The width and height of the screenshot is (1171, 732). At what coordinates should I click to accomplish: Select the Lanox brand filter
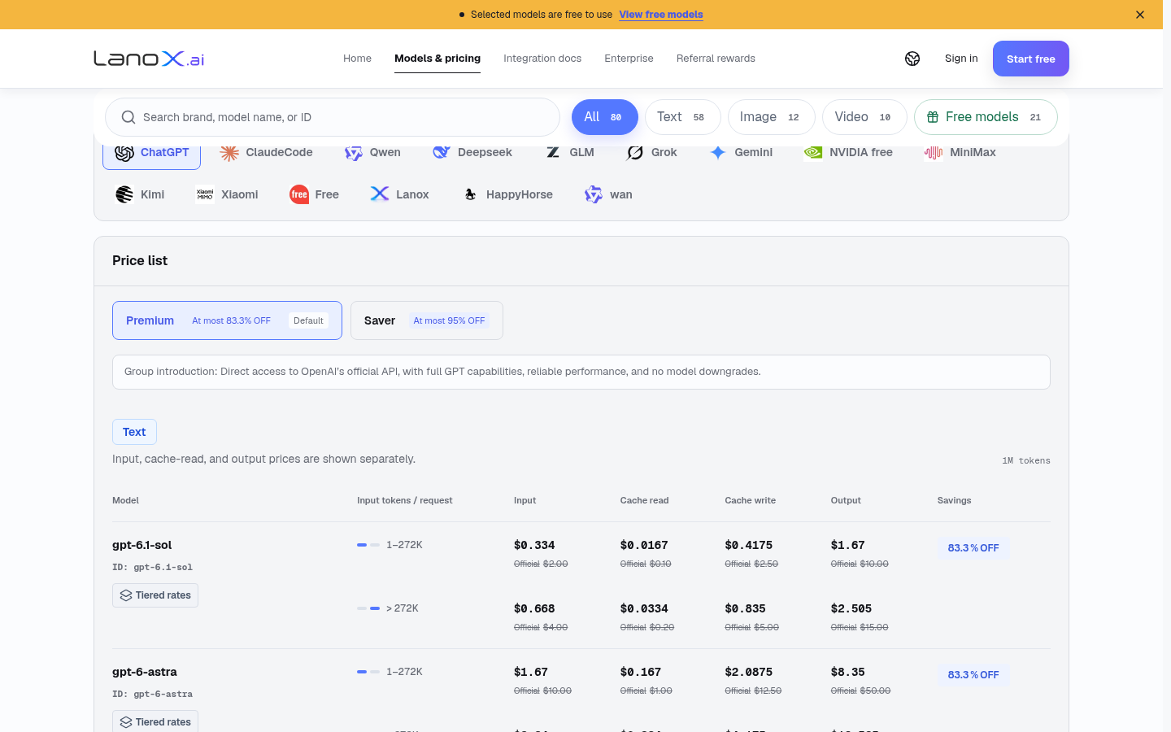tap(399, 194)
